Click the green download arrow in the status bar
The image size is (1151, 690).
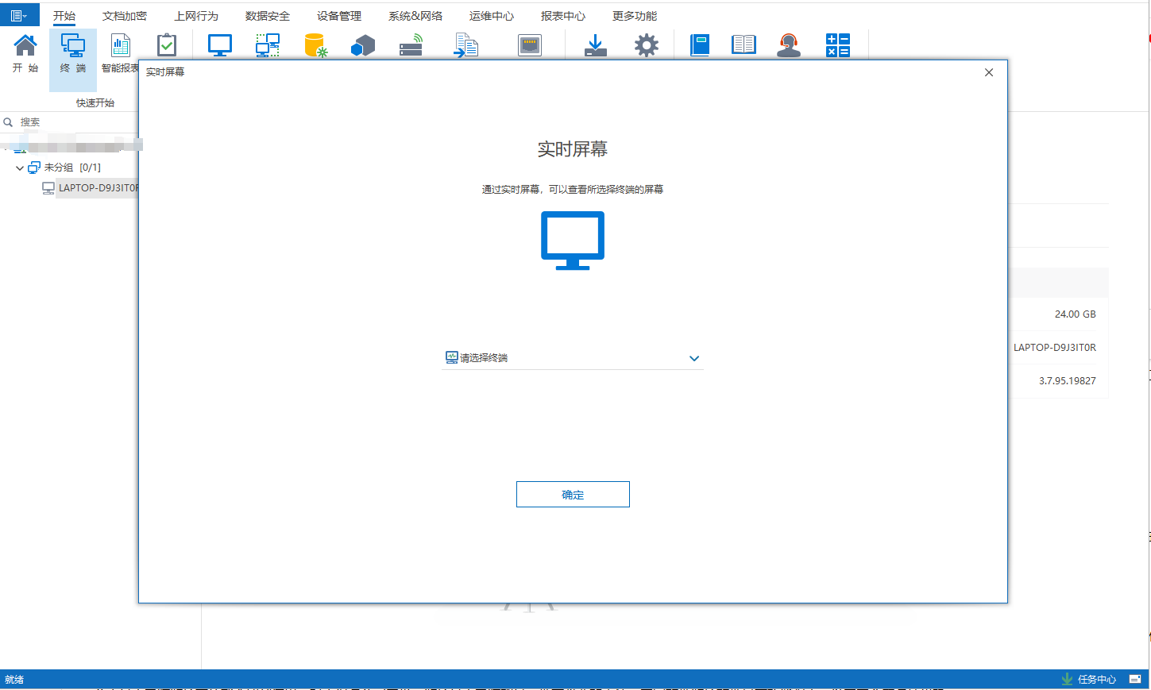pyautogui.click(x=1068, y=679)
